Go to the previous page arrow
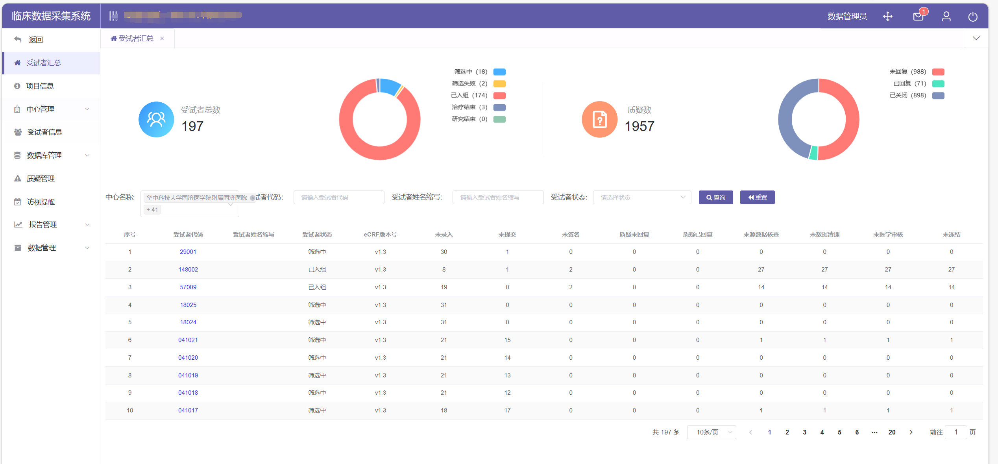This screenshot has height=464, width=998. 751,432
